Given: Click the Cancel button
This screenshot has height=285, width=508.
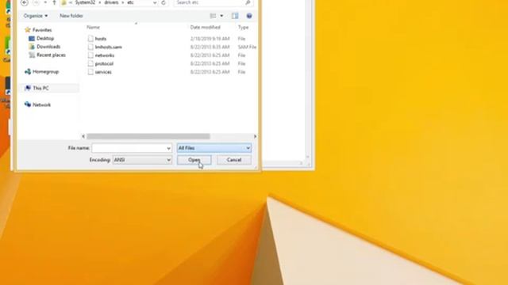Looking at the screenshot, I should click(x=234, y=160).
